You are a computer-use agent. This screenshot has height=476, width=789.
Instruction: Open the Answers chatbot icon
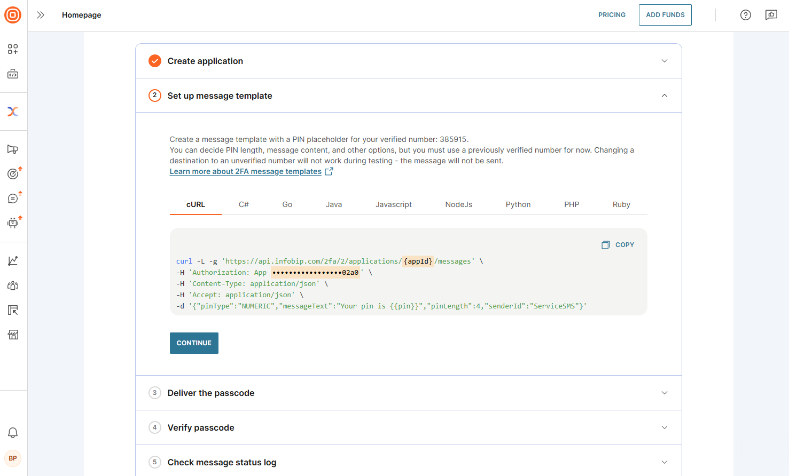13,223
